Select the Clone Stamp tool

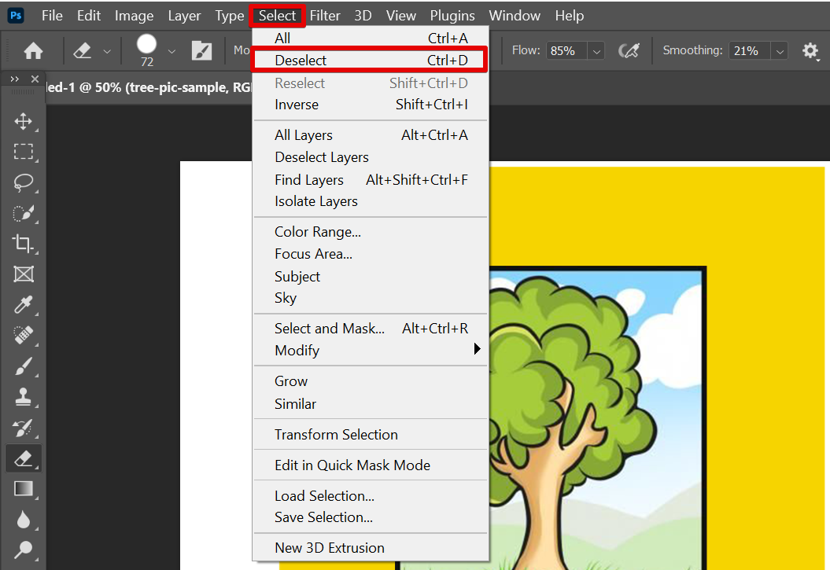[x=24, y=396]
